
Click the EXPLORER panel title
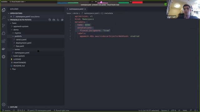(x=14, y=9)
